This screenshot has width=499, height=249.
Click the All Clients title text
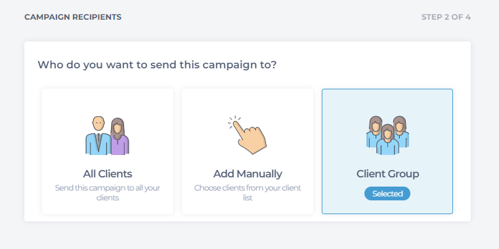(108, 174)
